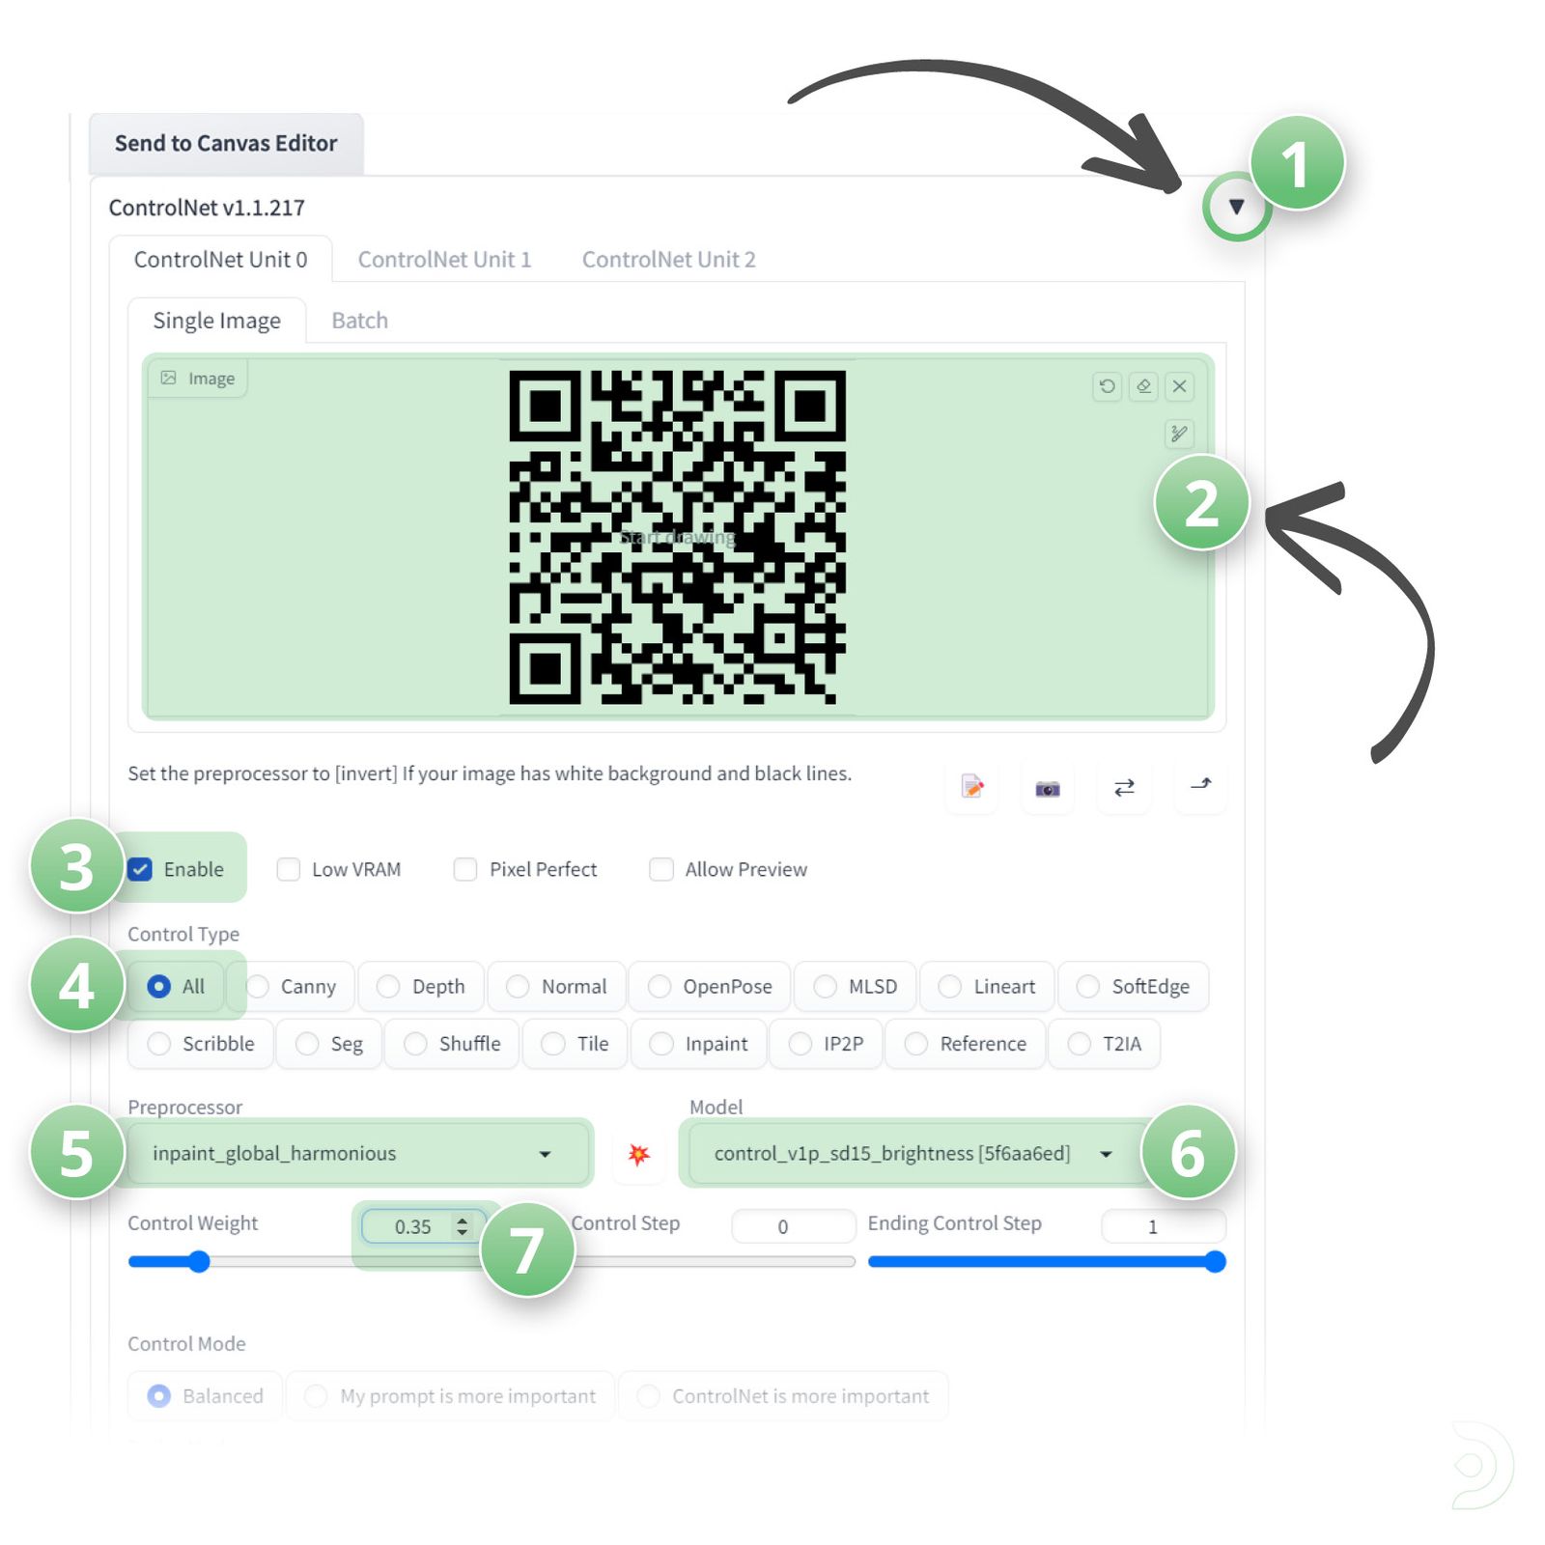Screen dimensions: 1545x1545
Task: Select Send to Canvas Editor
Action: pos(225,142)
